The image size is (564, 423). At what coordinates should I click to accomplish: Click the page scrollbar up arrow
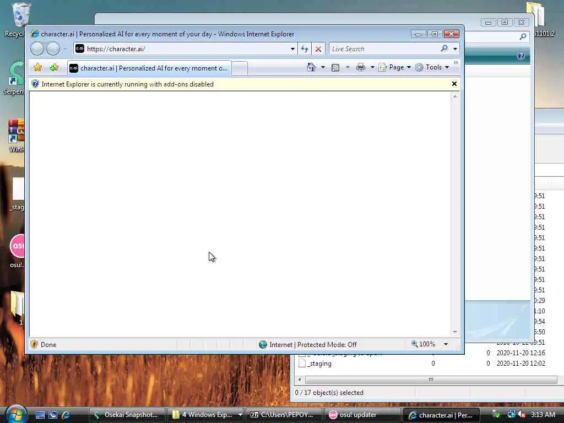tap(455, 96)
